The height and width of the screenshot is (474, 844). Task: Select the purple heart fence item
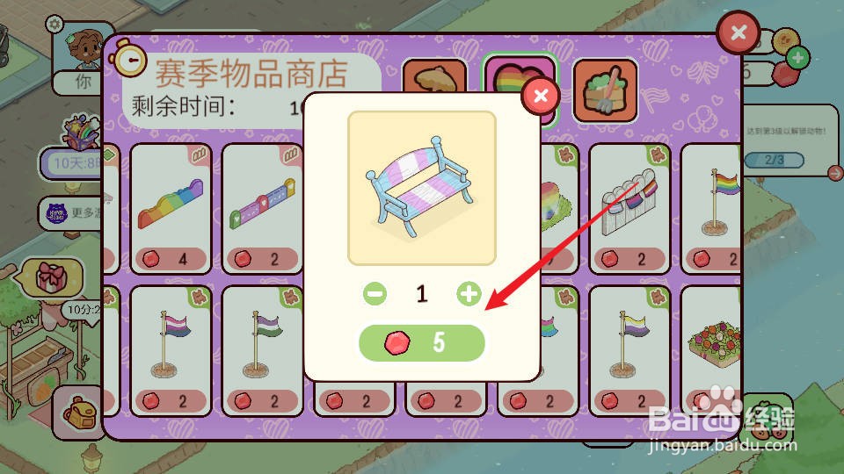263,209
